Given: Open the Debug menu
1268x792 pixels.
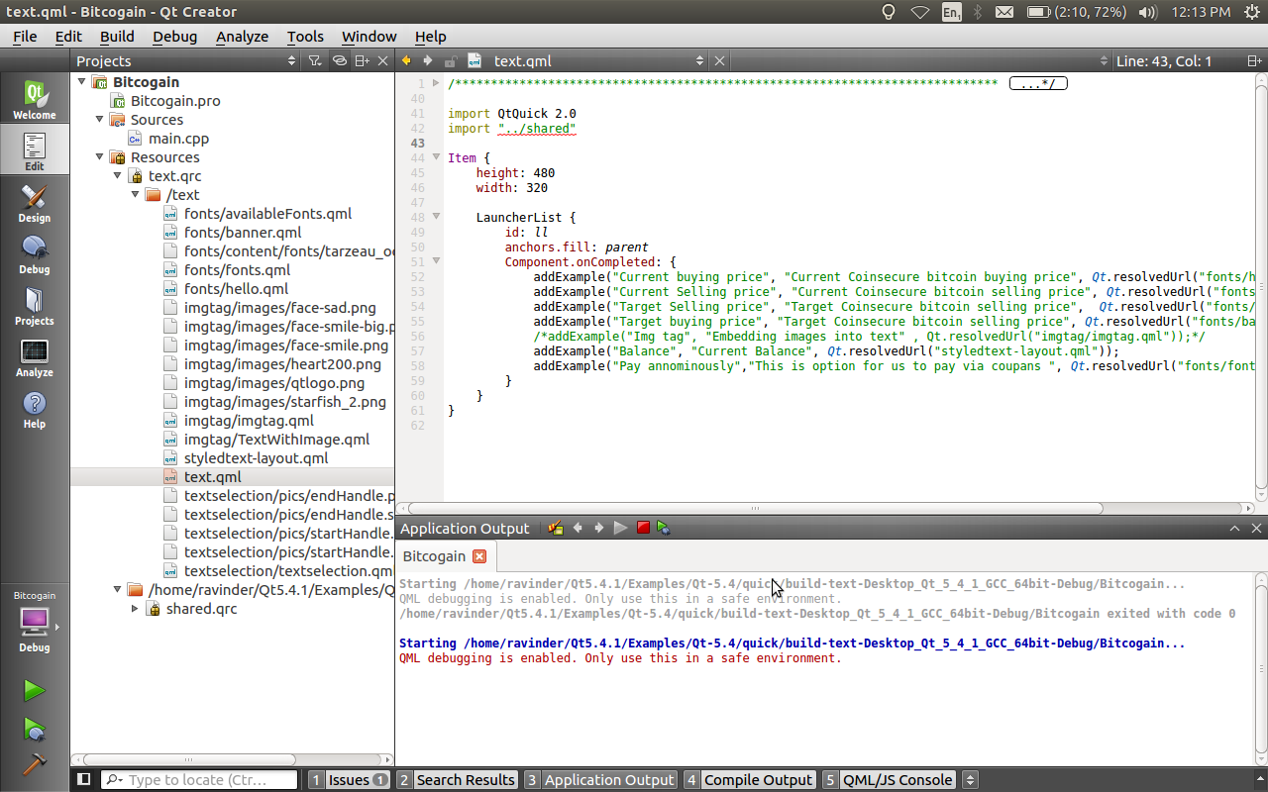Looking at the screenshot, I should tap(174, 37).
